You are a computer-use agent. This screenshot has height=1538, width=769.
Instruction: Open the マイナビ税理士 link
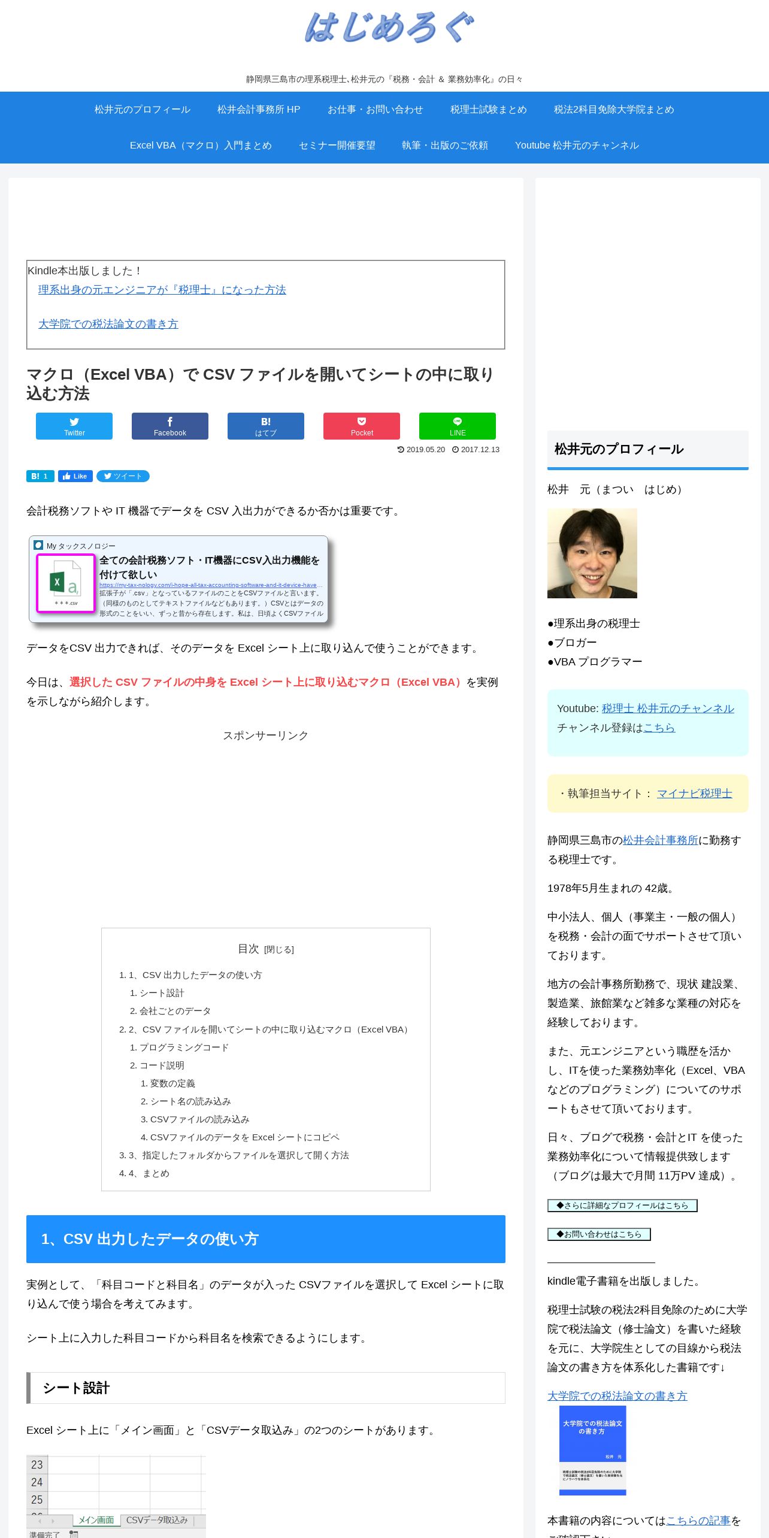pos(694,794)
